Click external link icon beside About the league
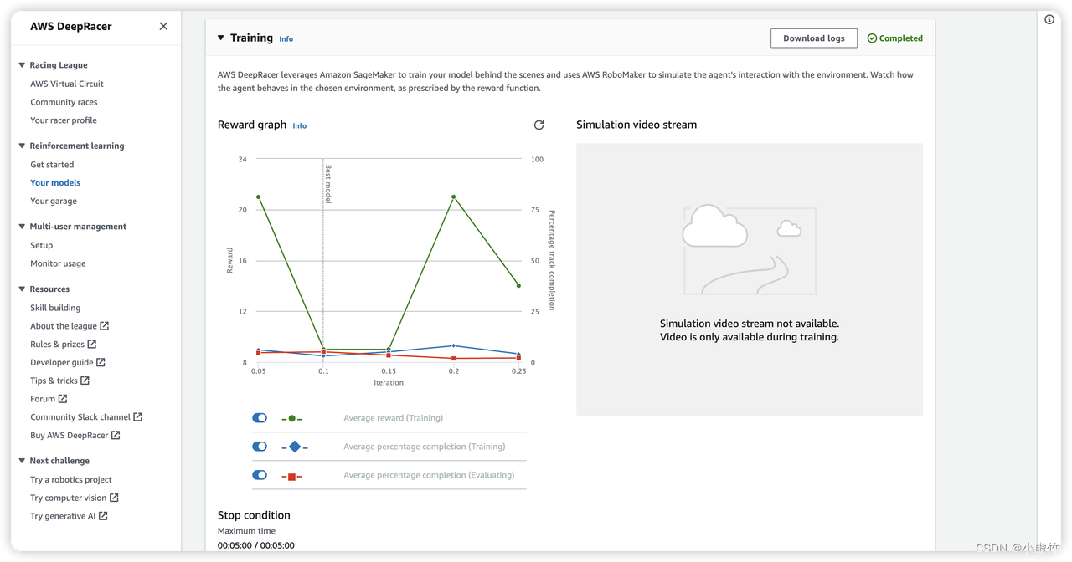This screenshot has width=1072, height=562. pyautogui.click(x=105, y=326)
